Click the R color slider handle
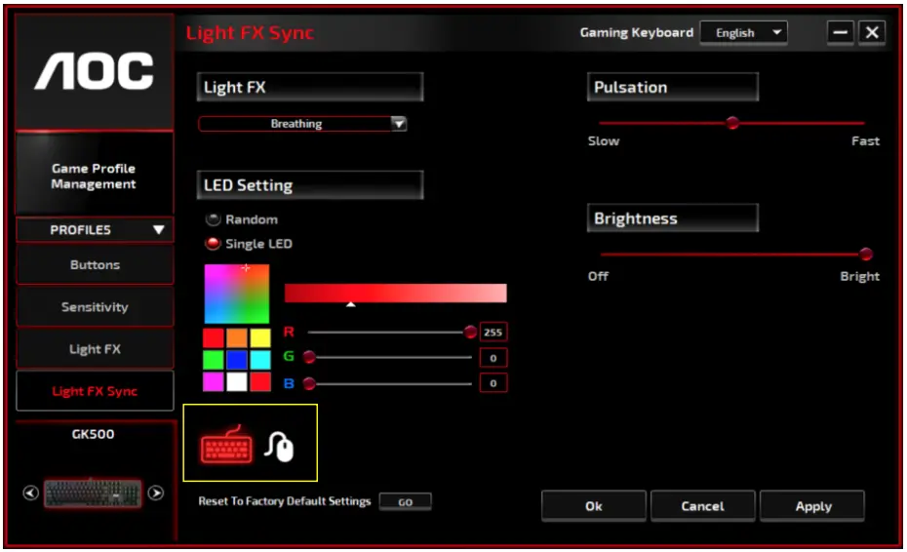The height and width of the screenshot is (552, 907). (x=470, y=333)
